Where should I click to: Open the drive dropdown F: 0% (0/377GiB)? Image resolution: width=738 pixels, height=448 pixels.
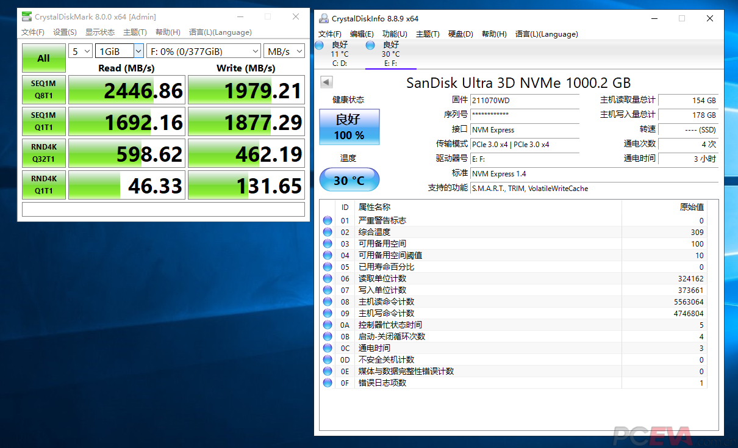point(204,51)
